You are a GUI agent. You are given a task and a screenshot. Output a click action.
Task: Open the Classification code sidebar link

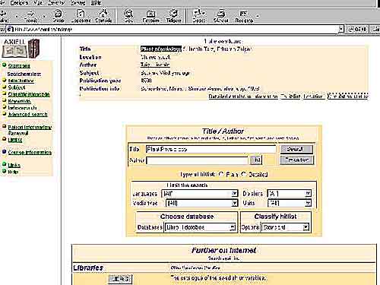click(x=29, y=94)
